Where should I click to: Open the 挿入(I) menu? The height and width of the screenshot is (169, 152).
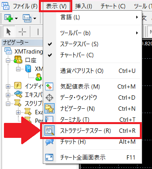click(x=84, y=6)
